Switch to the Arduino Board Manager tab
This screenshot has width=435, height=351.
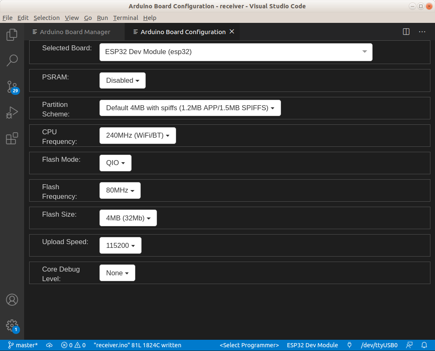(x=75, y=32)
